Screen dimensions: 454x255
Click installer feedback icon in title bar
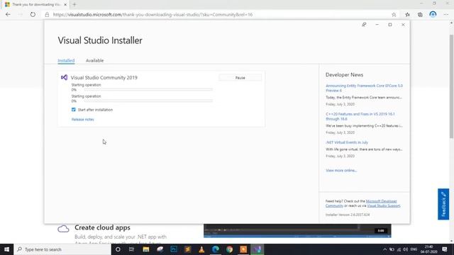pos(364,25)
